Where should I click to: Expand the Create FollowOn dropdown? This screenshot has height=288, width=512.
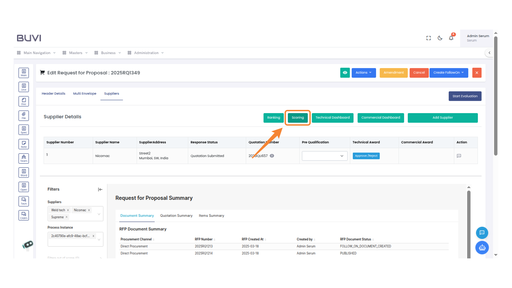(449, 73)
